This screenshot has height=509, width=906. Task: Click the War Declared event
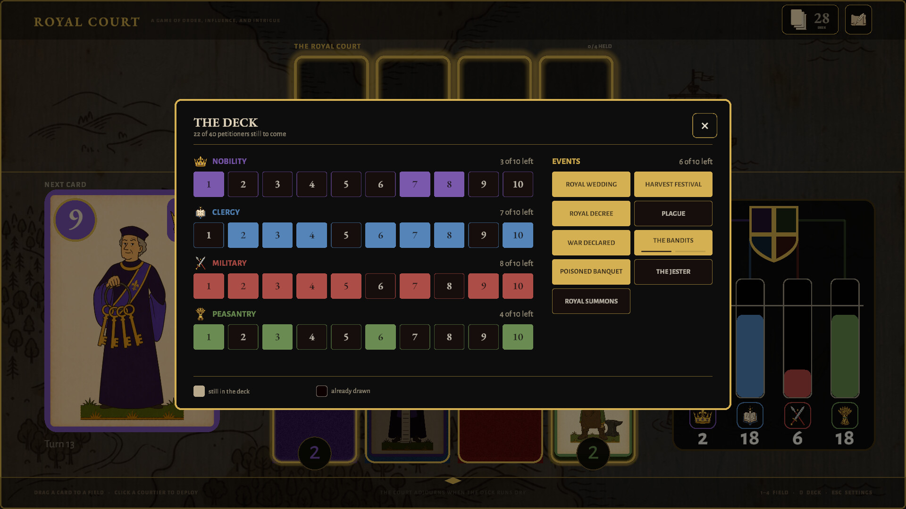(591, 243)
